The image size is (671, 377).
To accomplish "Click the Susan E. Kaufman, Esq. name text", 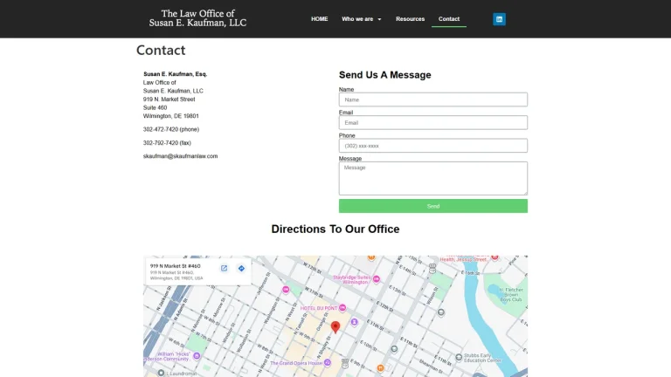I will pos(175,74).
